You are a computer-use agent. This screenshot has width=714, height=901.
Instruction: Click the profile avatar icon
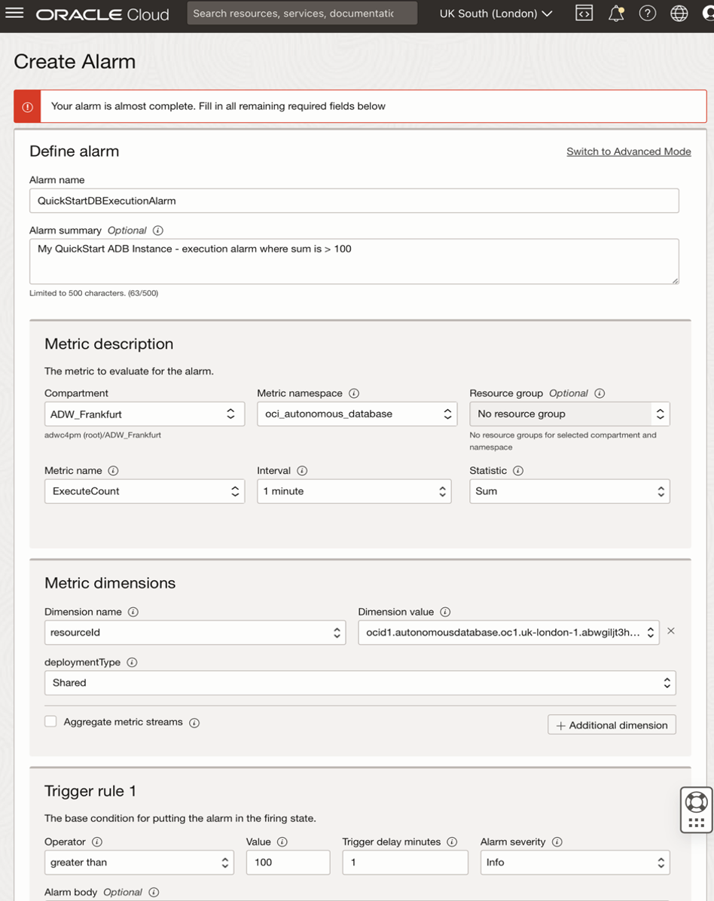click(709, 14)
